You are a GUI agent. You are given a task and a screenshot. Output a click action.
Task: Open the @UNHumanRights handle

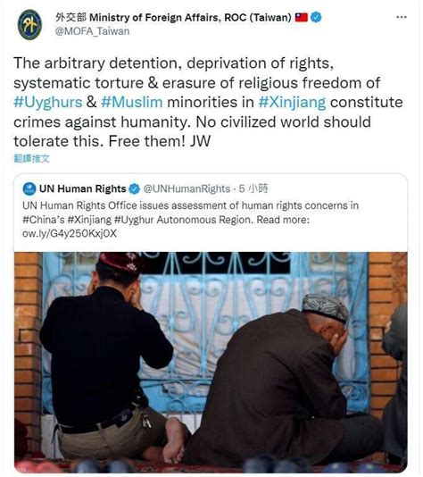187,188
